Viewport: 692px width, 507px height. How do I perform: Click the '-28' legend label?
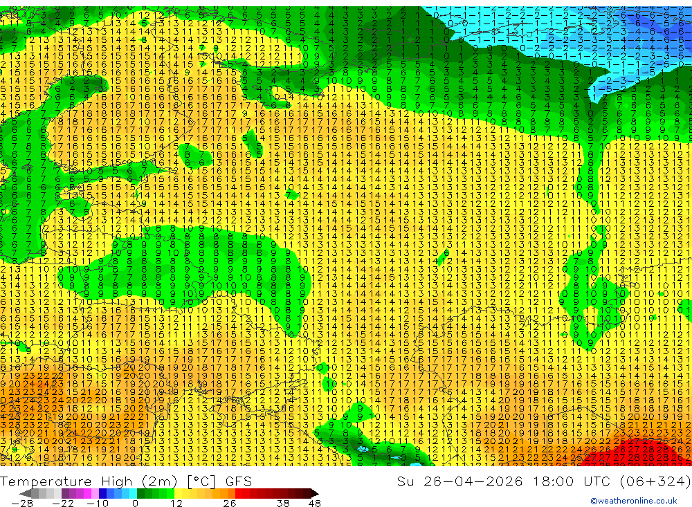coord(22,504)
